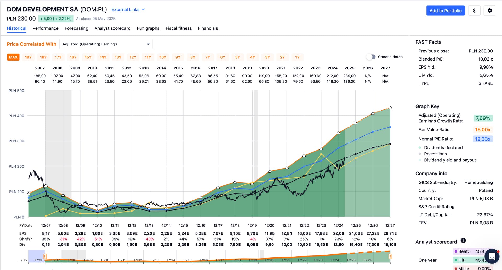Click the 12,33x Normal P/E swatch

483,139
